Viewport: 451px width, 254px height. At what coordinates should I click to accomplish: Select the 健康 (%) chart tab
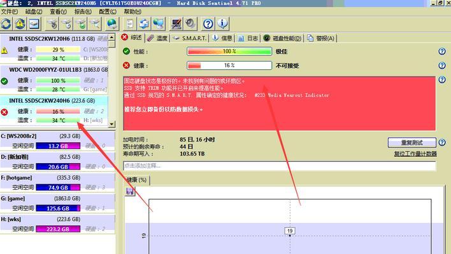pyautogui.click(x=136, y=180)
